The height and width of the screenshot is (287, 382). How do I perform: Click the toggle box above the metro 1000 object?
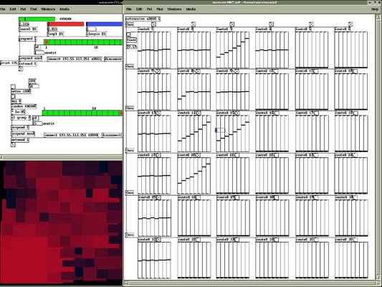click(13, 87)
